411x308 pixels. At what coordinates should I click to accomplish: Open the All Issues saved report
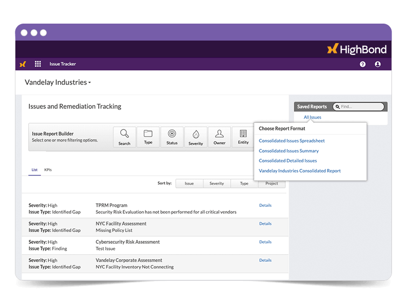point(312,118)
